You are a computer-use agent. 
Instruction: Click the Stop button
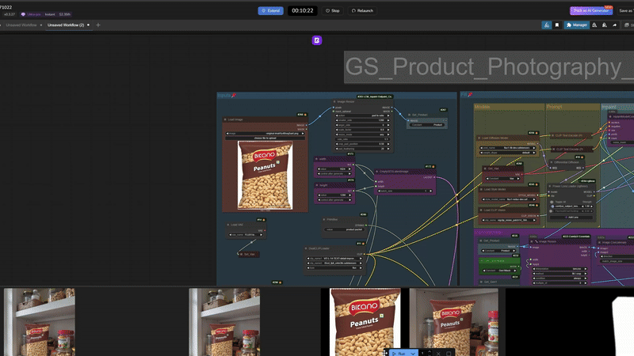pos(332,11)
